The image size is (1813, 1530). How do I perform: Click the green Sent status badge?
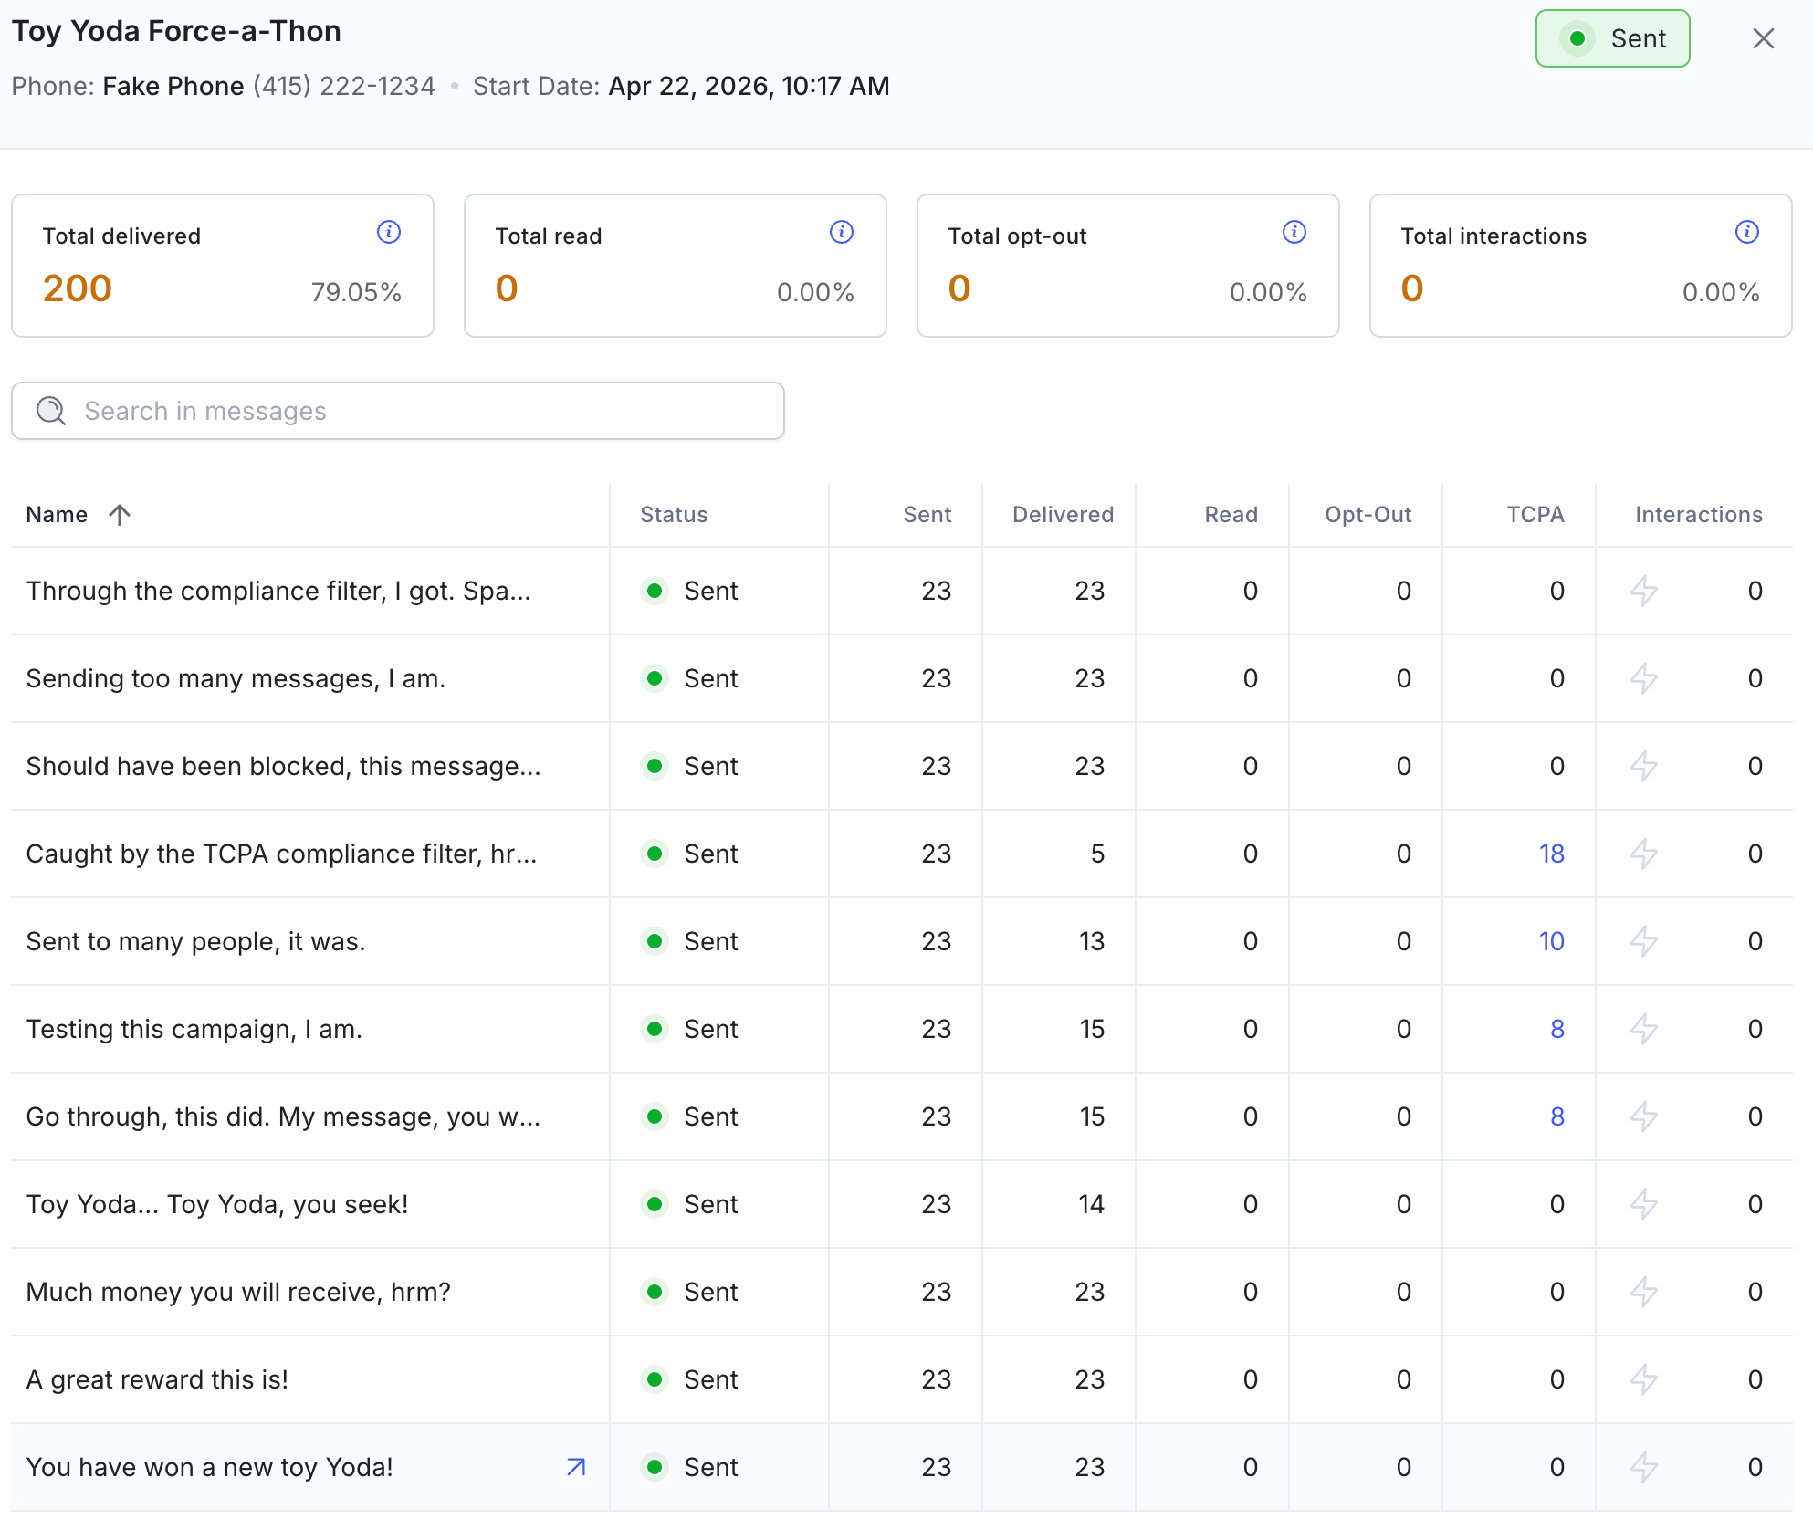point(1613,38)
